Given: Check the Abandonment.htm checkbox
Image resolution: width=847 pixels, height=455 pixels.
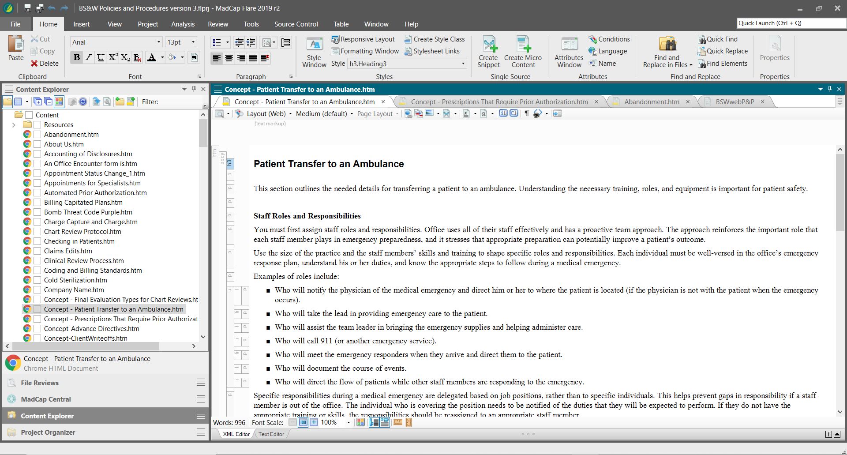Looking at the screenshot, I should click(x=37, y=135).
